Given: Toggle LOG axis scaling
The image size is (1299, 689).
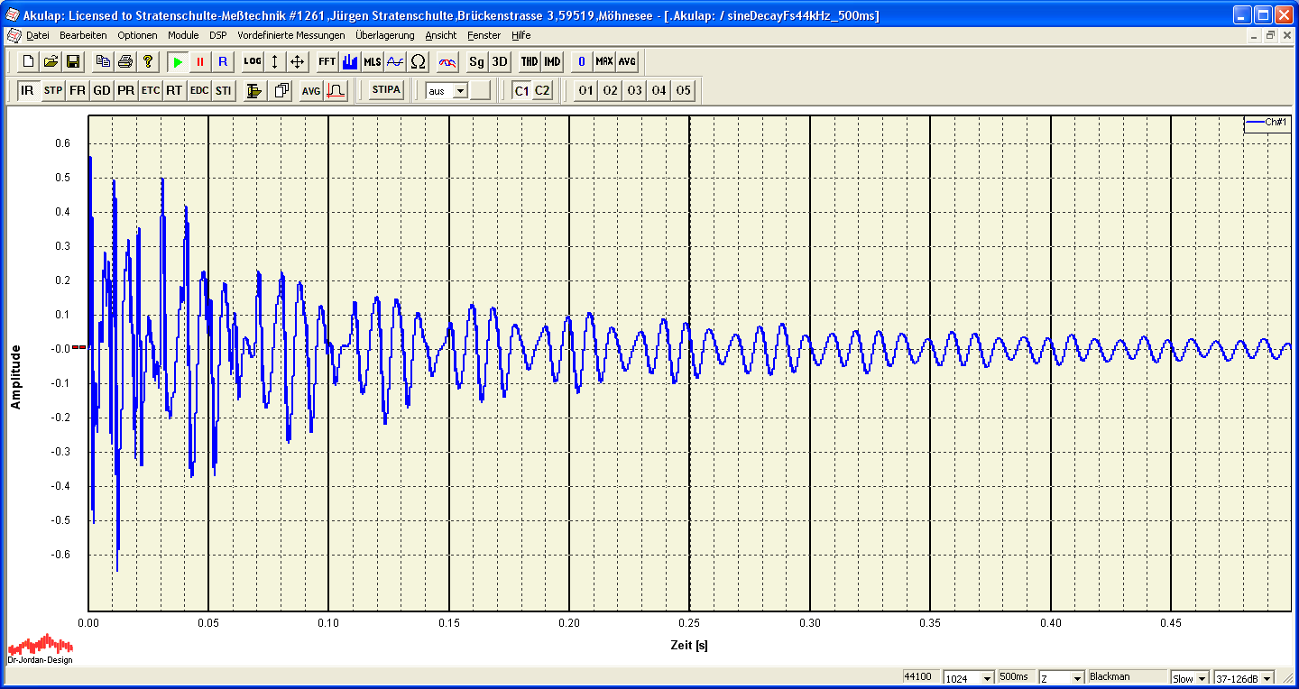Looking at the screenshot, I should tap(253, 62).
